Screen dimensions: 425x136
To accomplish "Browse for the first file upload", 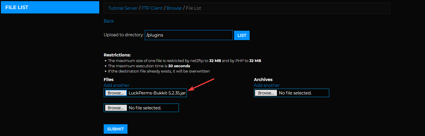I will [x=116, y=93].
